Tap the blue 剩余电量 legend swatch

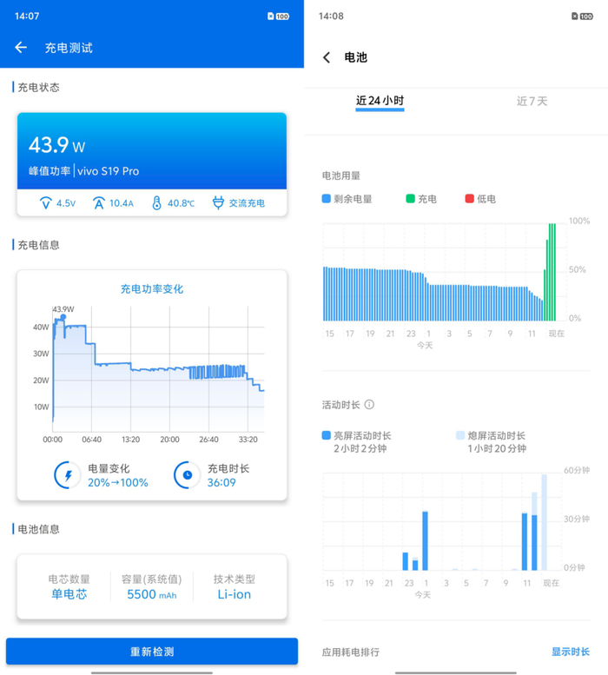327,198
